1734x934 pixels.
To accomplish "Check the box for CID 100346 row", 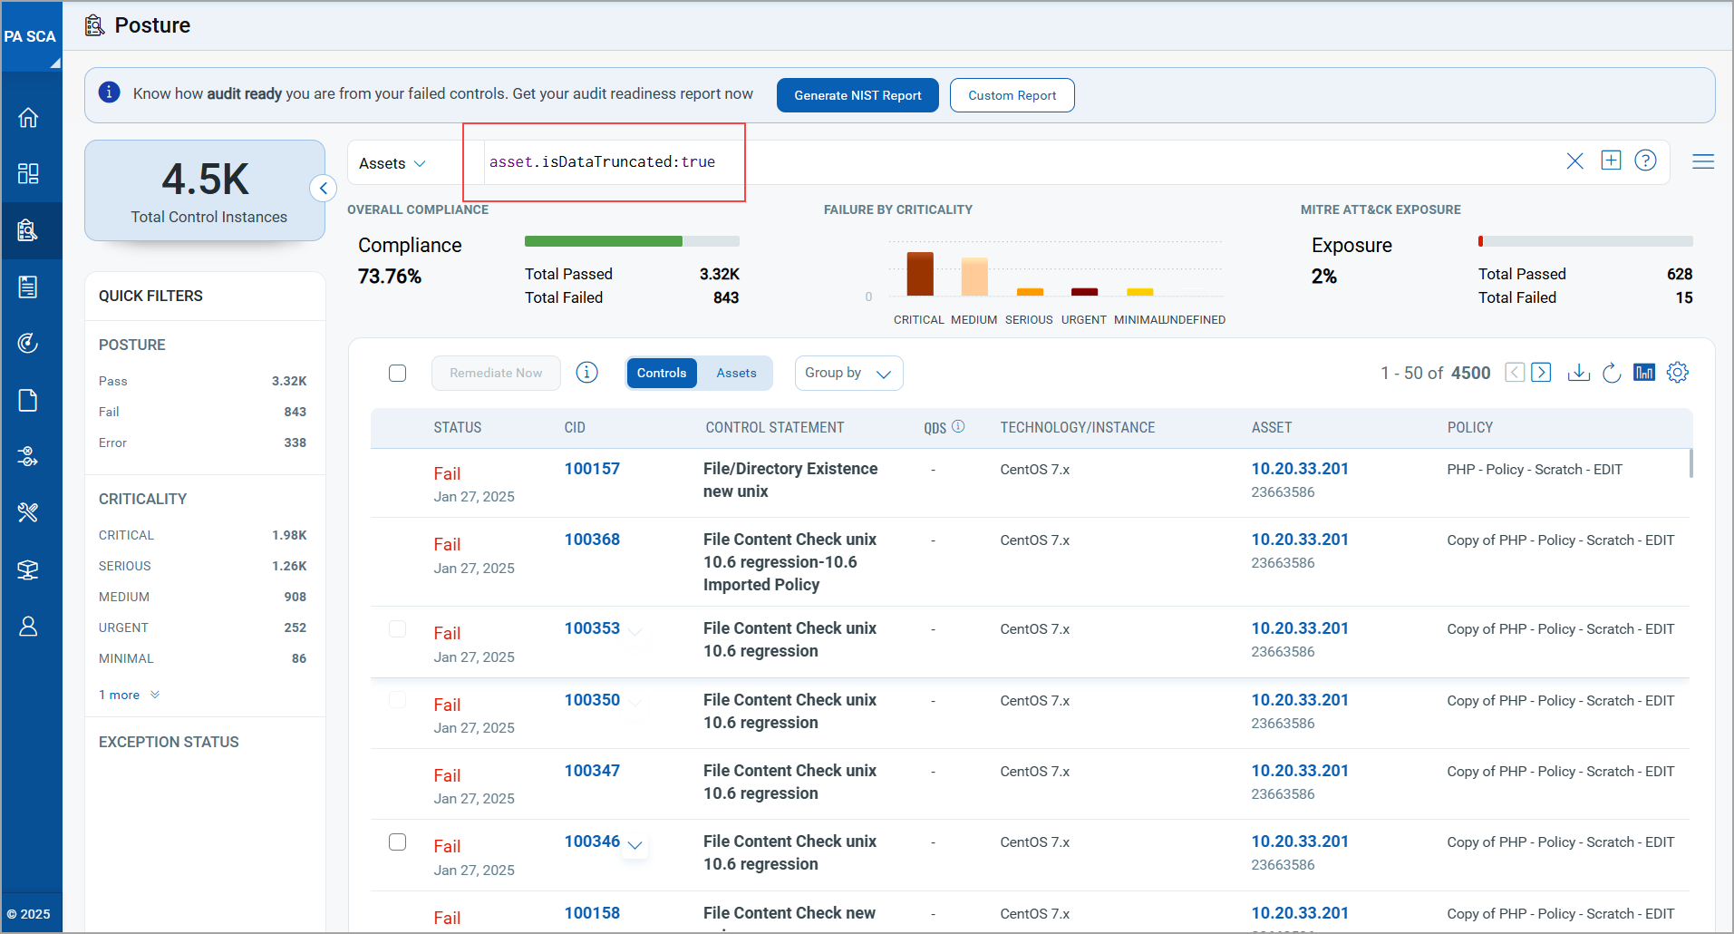I will click(397, 842).
